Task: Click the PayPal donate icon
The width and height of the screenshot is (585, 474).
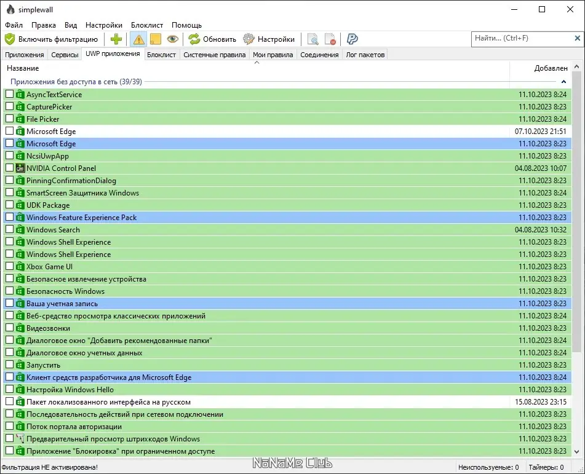Action: tap(352, 39)
